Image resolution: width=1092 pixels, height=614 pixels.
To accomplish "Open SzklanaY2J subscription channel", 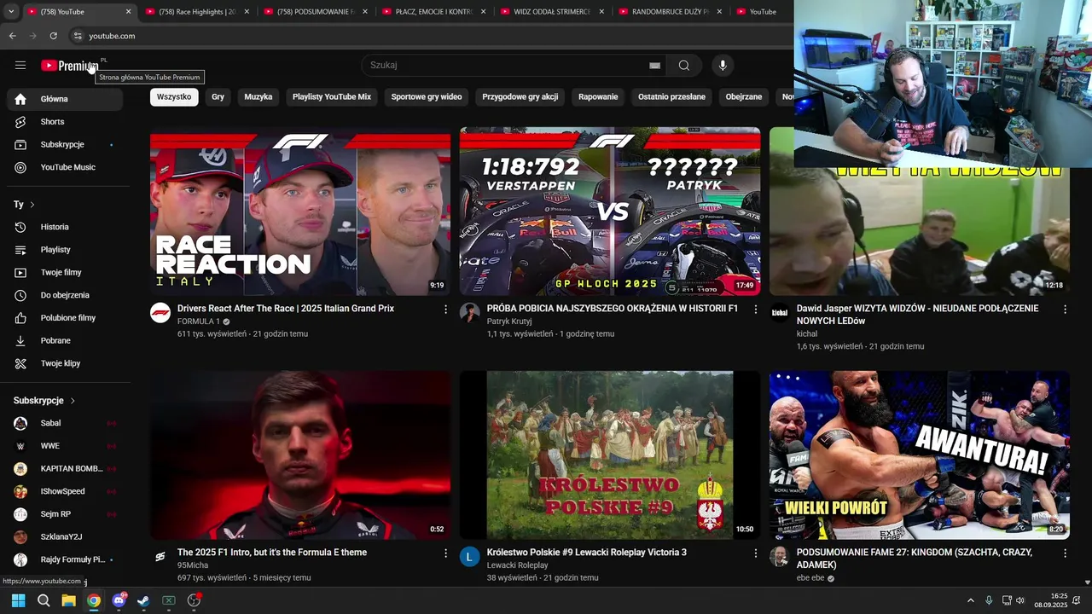I will coord(65,537).
